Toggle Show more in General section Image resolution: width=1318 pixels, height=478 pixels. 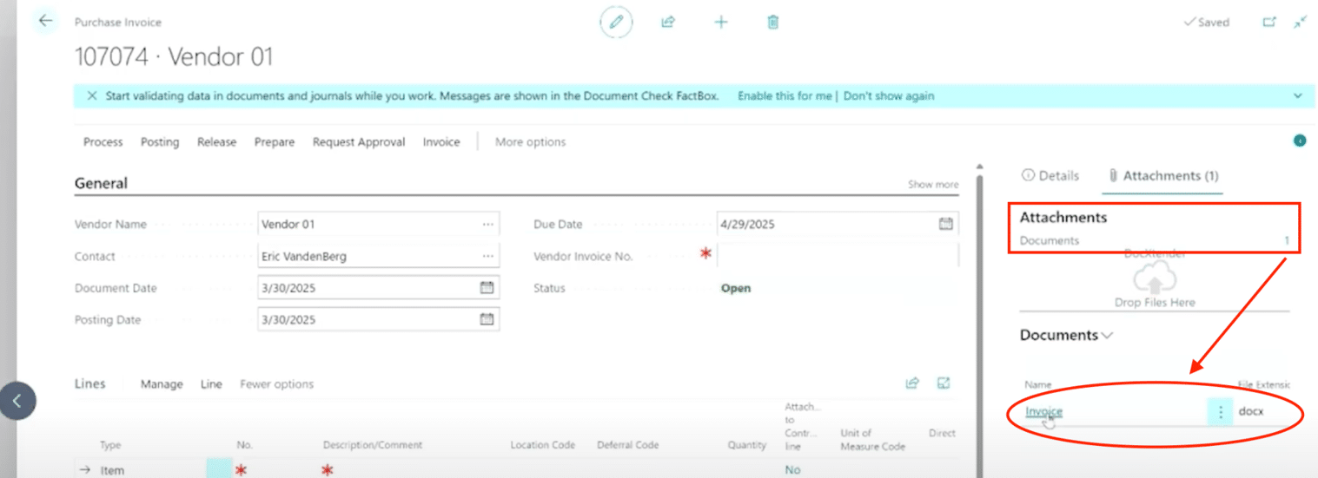(x=933, y=185)
